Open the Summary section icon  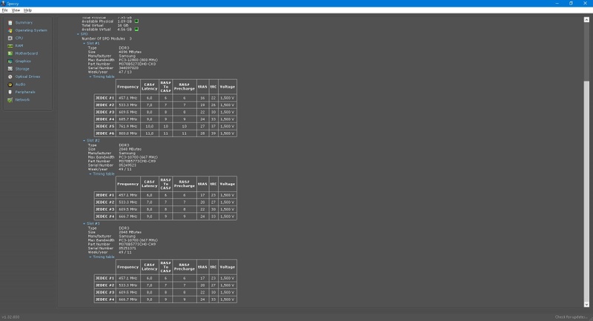click(x=10, y=23)
